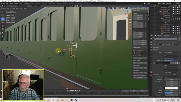Viewport: 181px width, 102px height.
Task: Switch to the Layout workspace tab
Action: point(26,4)
